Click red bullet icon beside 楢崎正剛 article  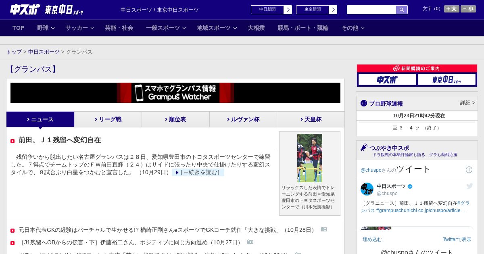(13, 231)
